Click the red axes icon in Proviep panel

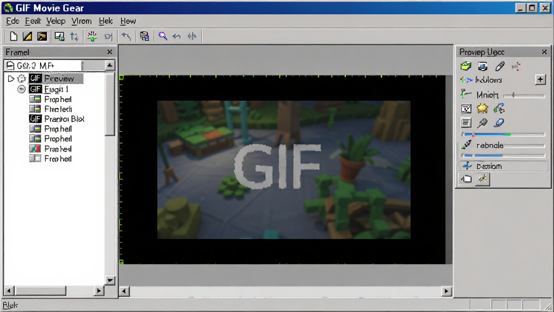pos(516,66)
